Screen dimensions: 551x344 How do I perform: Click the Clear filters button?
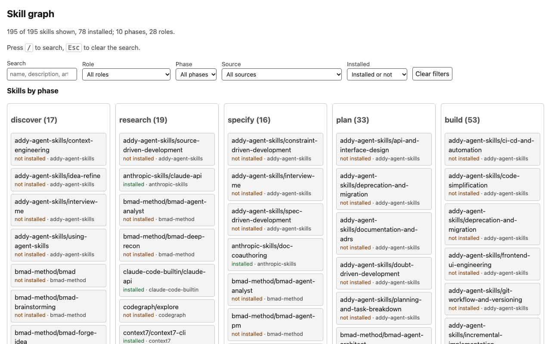(432, 74)
